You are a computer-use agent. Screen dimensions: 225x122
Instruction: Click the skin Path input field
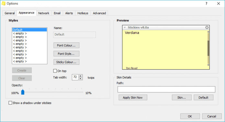click(x=166, y=89)
